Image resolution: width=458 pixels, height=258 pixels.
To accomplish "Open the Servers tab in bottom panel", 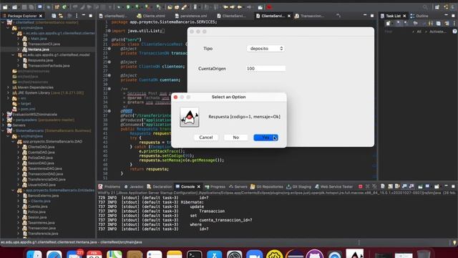I will pyautogui.click(x=238, y=186).
